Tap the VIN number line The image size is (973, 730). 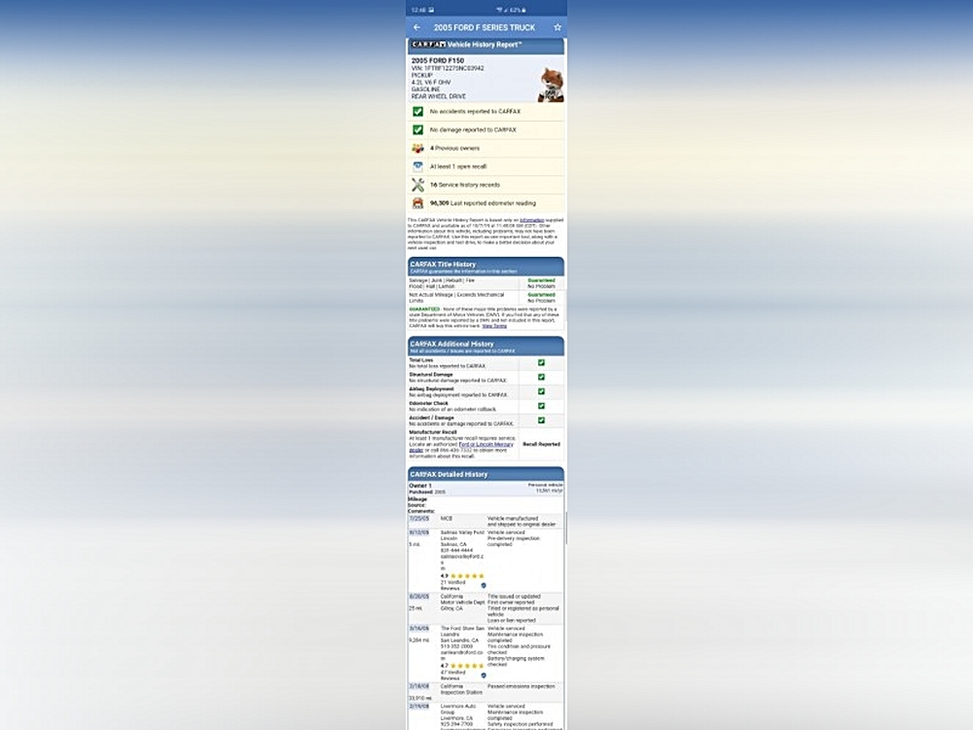(x=448, y=68)
